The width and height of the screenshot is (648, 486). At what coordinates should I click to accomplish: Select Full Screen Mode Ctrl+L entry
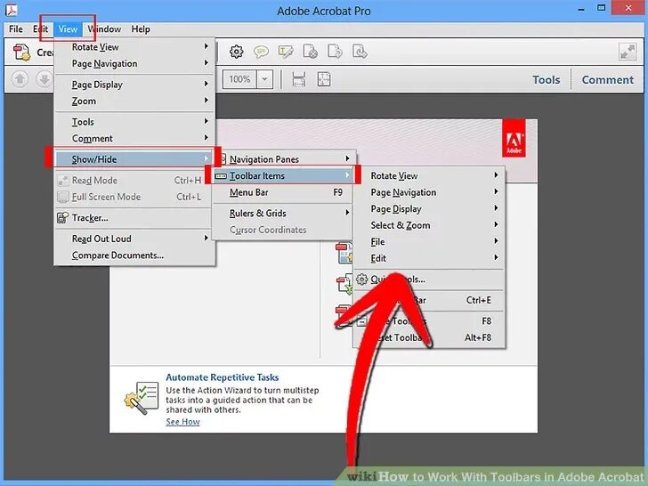[x=134, y=197]
